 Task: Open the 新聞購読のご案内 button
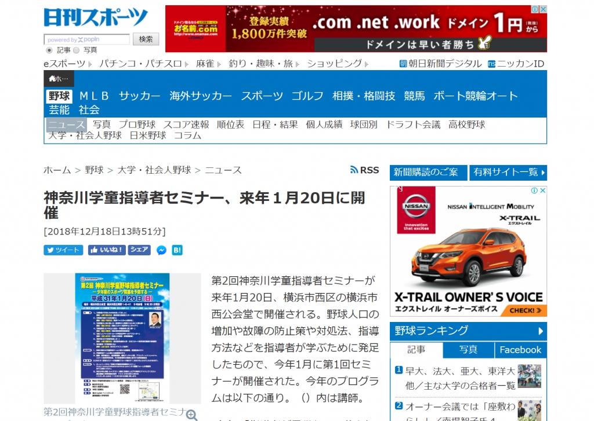coord(428,172)
